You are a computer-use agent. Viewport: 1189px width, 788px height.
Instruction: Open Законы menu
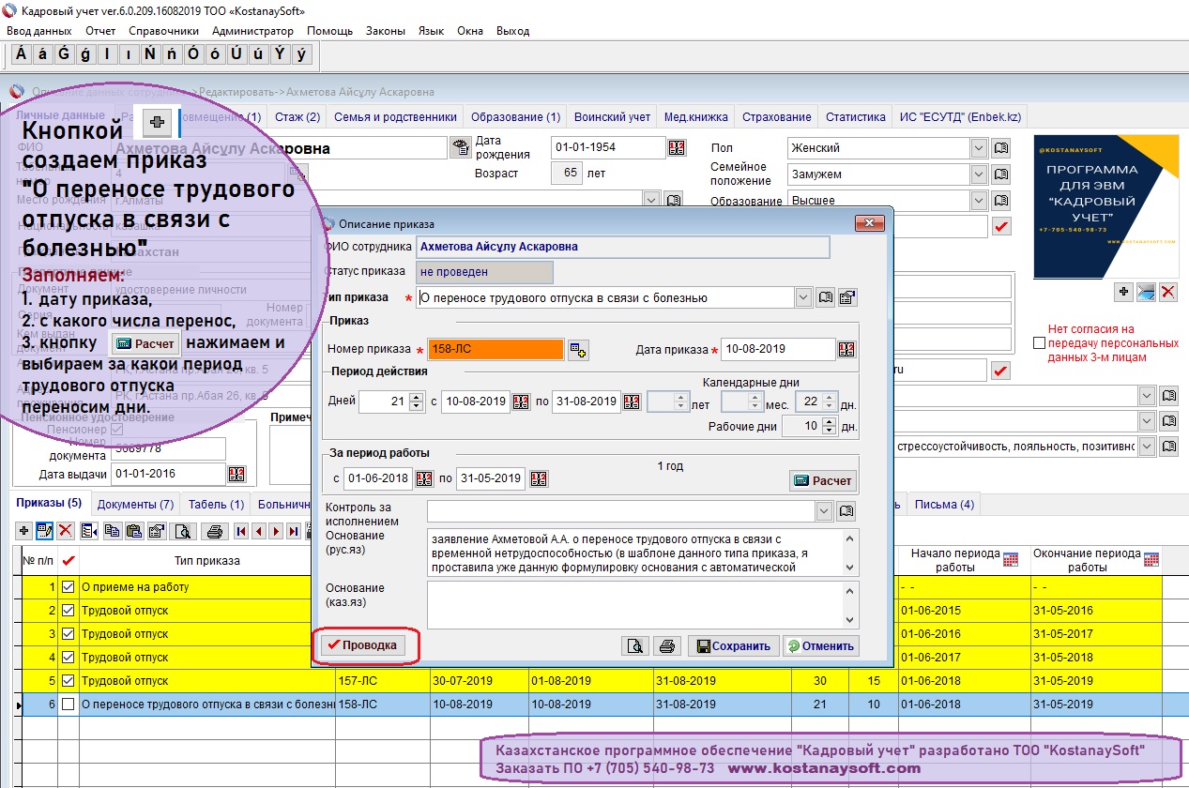(386, 31)
